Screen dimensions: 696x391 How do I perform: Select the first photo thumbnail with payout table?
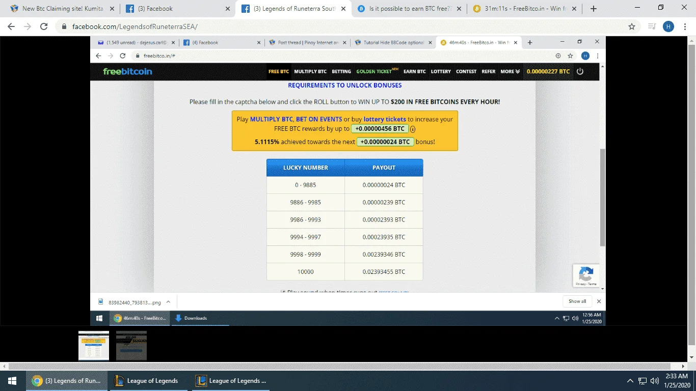pyautogui.click(x=94, y=346)
